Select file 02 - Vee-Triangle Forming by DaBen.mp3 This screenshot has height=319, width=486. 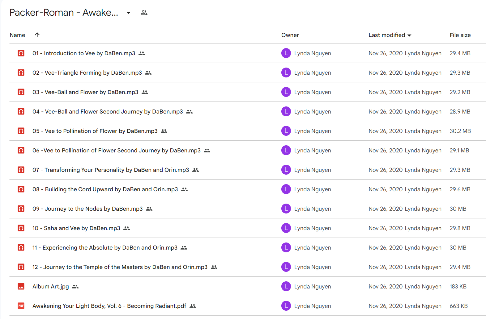coord(87,73)
